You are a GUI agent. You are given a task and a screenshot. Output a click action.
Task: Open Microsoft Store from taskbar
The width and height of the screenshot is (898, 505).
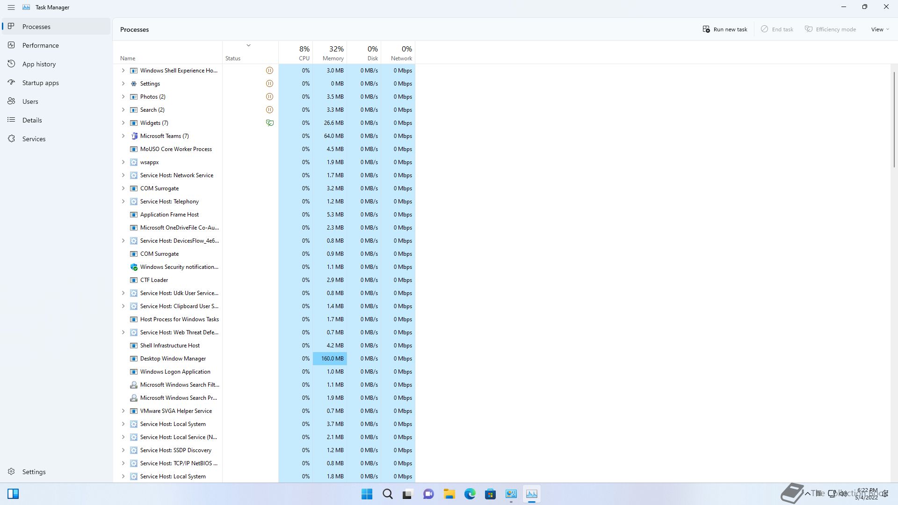(x=490, y=494)
